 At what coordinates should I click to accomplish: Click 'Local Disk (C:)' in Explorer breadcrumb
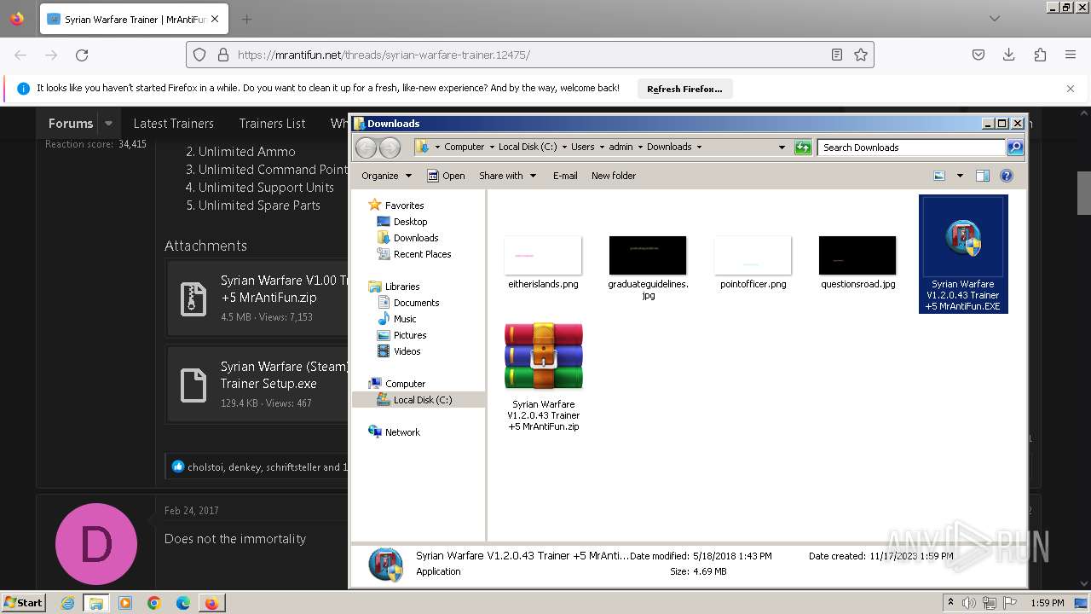pyautogui.click(x=528, y=147)
